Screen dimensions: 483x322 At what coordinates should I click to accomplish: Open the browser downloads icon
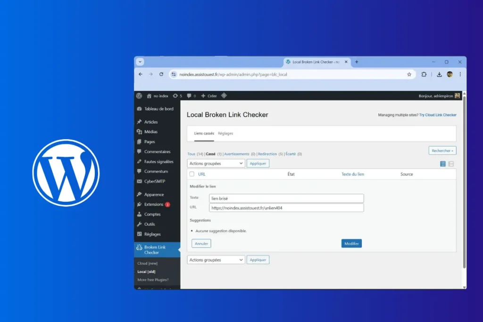(x=439, y=74)
